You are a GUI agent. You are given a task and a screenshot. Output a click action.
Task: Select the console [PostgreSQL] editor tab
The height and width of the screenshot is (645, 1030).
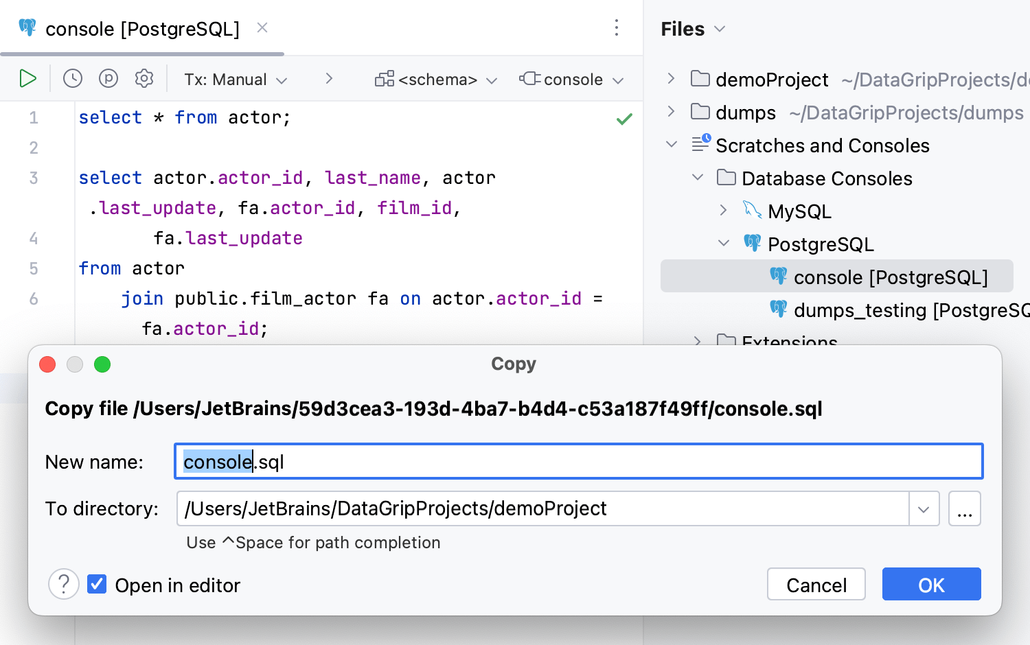tap(142, 29)
